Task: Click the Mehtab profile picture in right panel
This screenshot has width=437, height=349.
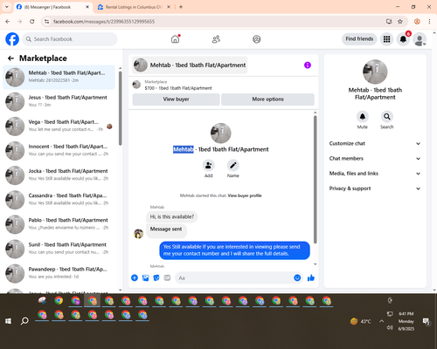Action: [375, 72]
